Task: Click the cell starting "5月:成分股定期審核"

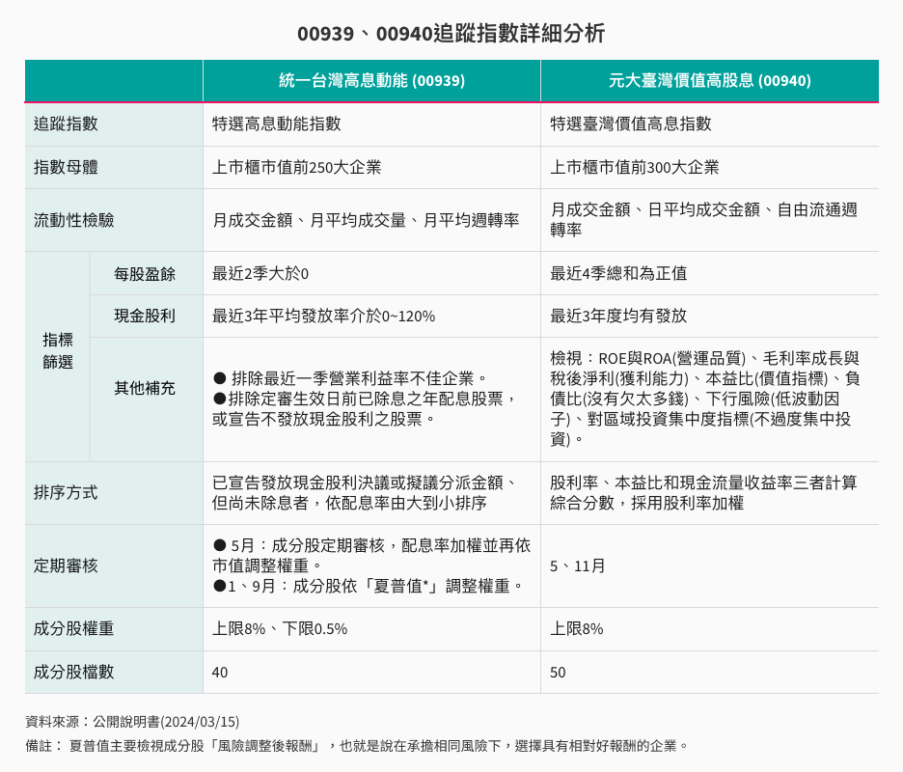Action: click(371, 565)
